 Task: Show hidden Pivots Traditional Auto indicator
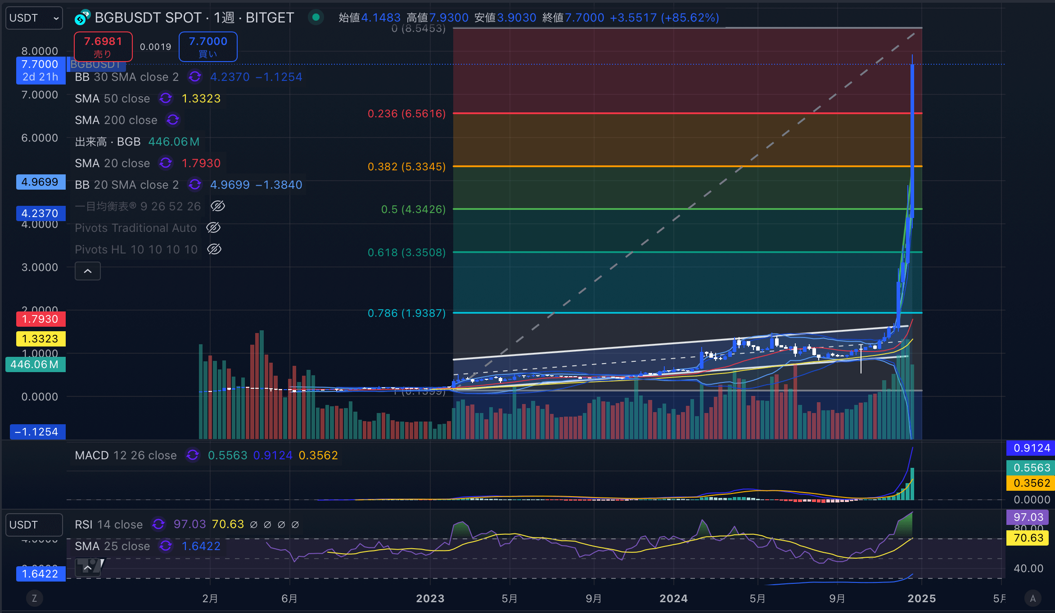point(213,228)
